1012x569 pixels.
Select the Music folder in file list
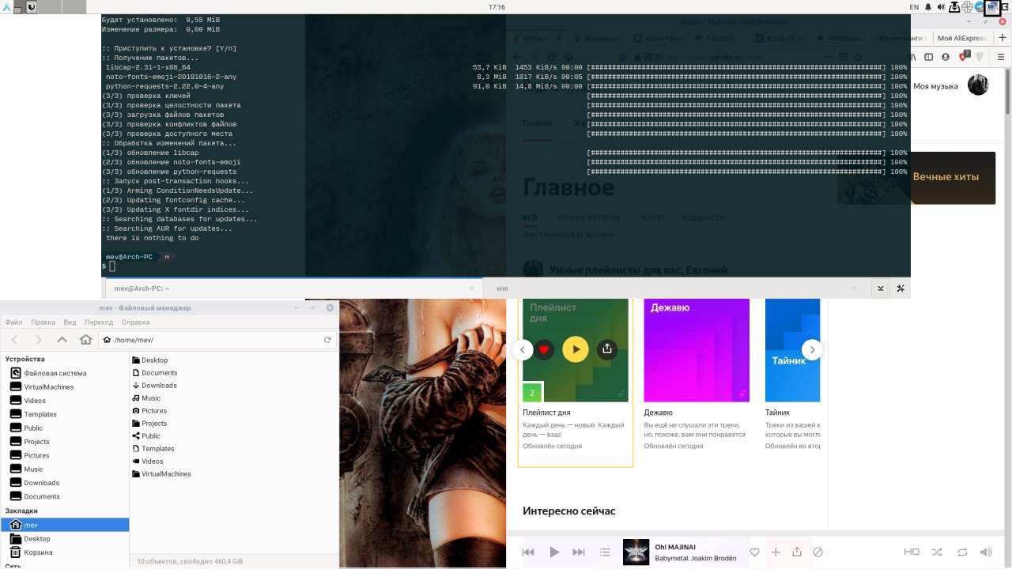(x=146, y=398)
